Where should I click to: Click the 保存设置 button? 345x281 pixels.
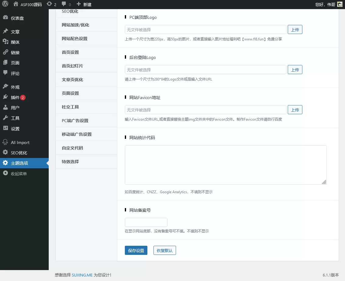tap(136, 251)
